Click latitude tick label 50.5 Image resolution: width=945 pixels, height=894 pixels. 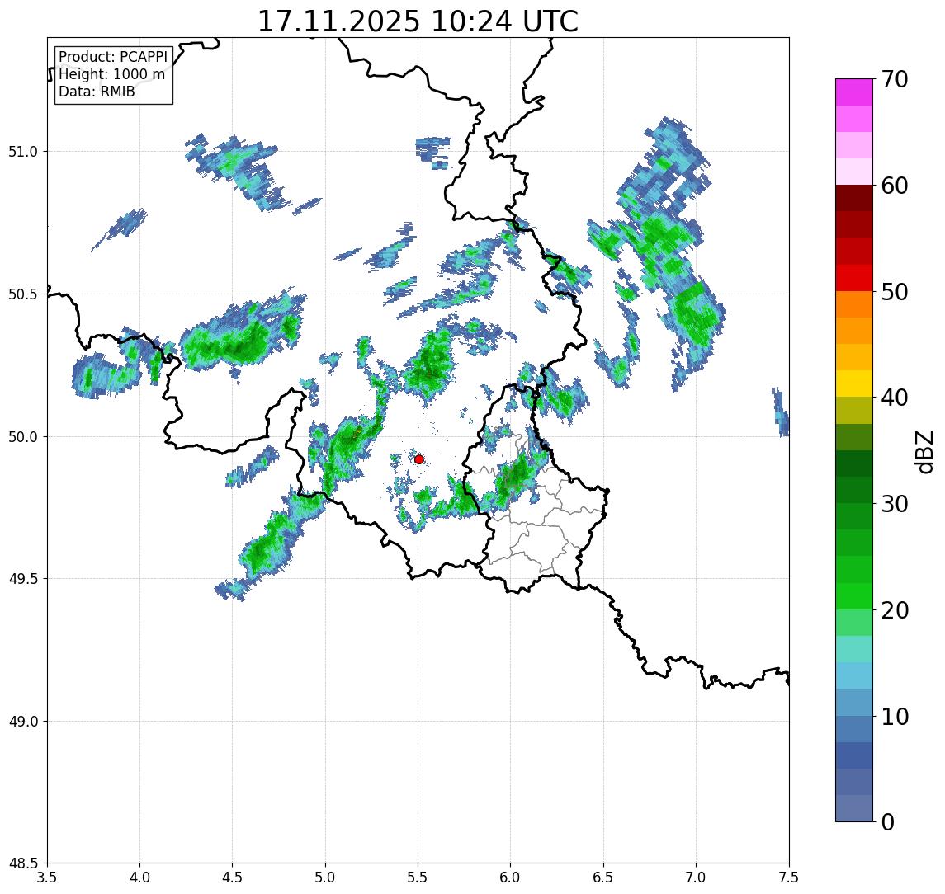[x=22, y=294]
